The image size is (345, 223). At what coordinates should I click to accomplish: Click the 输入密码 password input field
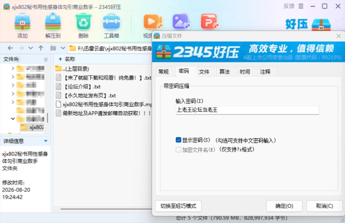click(x=247, y=110)
